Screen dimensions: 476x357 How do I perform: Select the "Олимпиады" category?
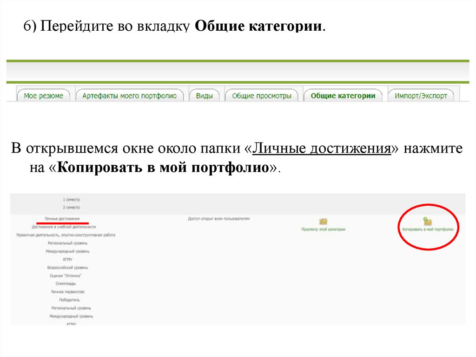click(x=66, y=283)
